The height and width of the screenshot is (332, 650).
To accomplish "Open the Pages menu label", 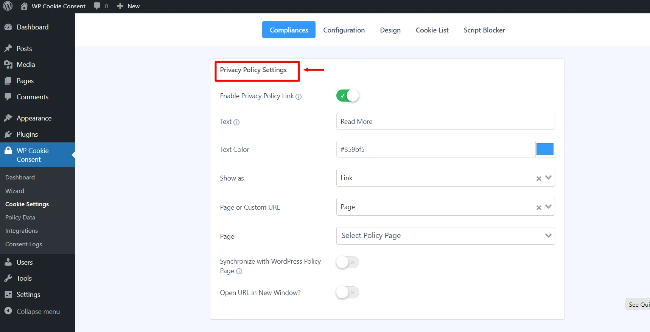I will pos(25,81).
